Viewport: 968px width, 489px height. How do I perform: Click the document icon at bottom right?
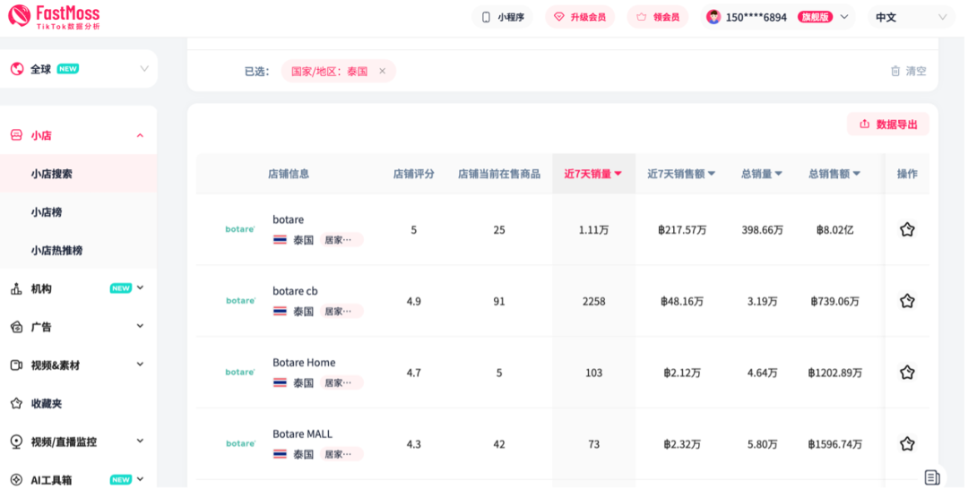[x=932, y=476]
